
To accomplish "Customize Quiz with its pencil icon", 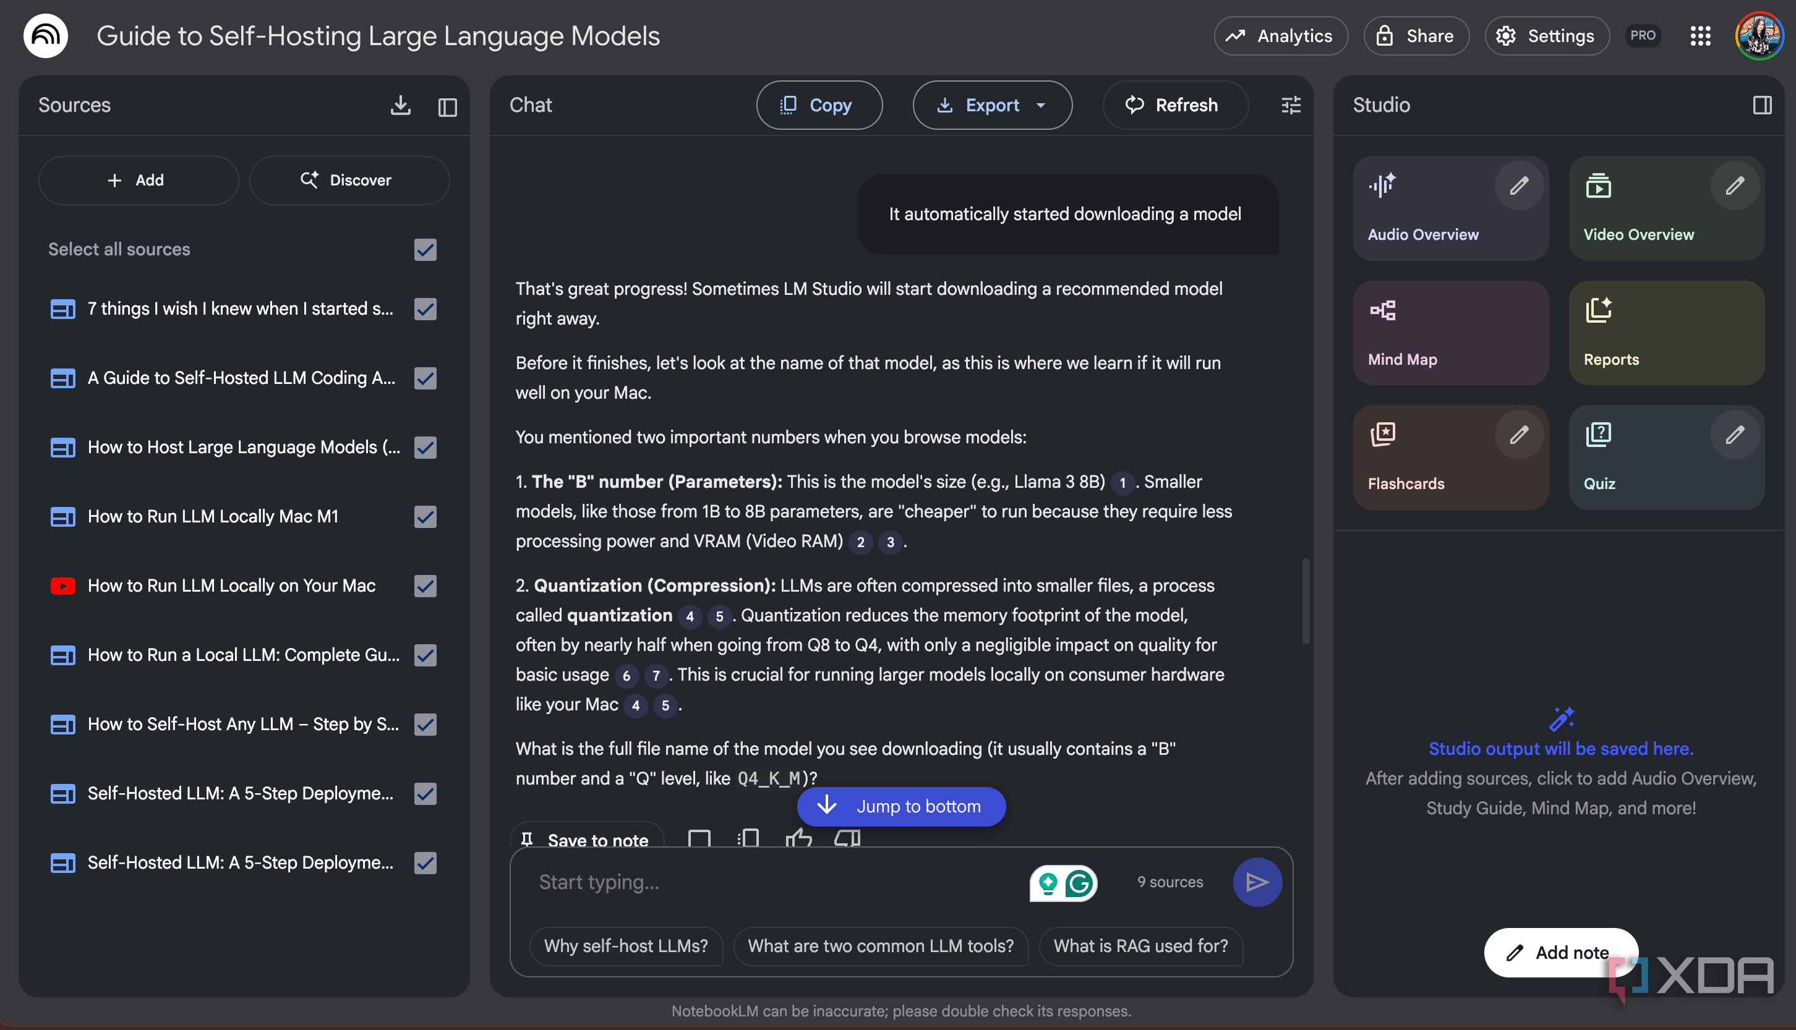I will pos(1734,435).
